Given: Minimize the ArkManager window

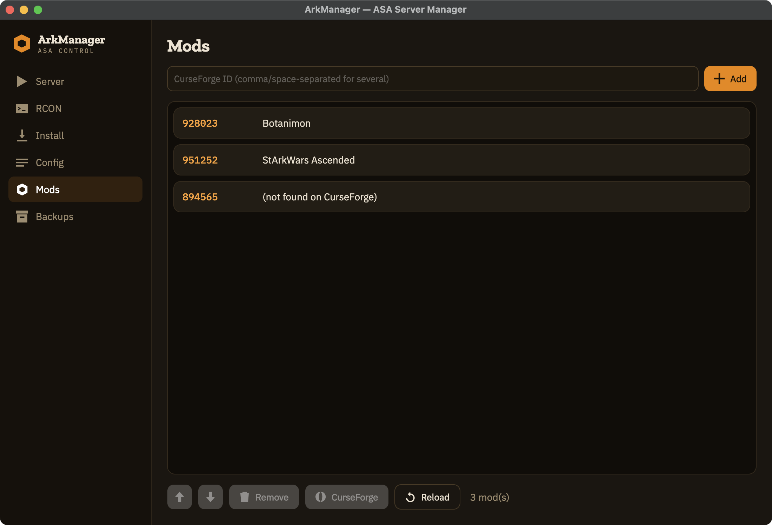Looking at the screenshot, I should pyautogui.click(x=24, y=10).
